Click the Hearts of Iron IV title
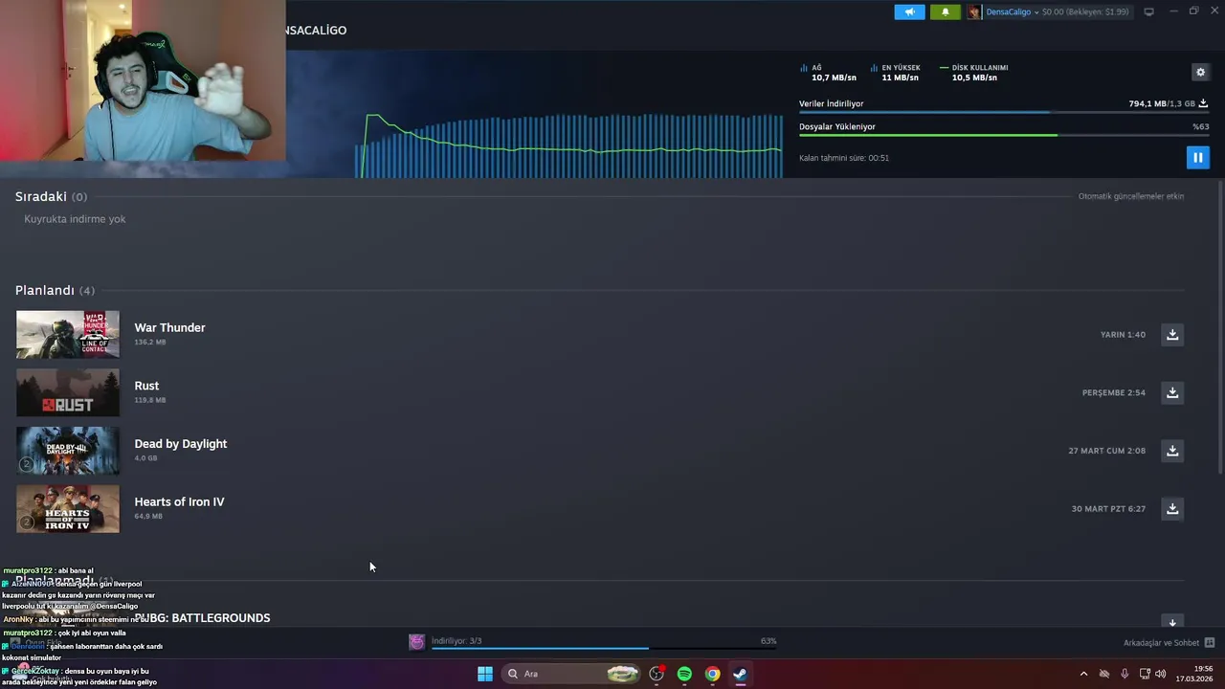 [179, 501]
